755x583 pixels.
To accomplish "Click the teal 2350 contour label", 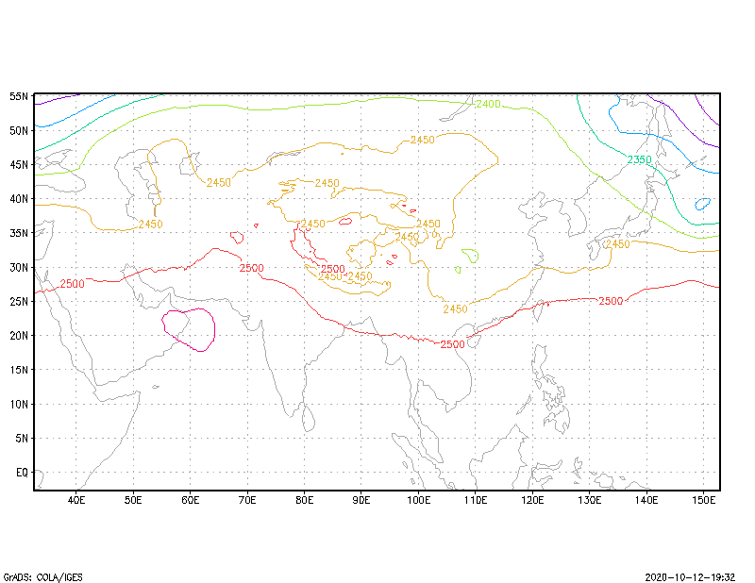I will tap(639, 159).
